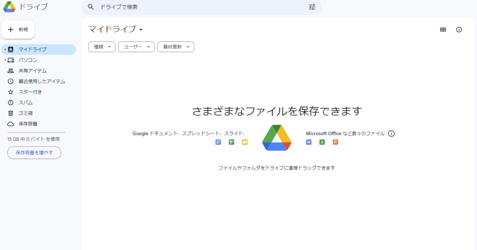Open the 種類 filter dropdown

click(102, 47)
